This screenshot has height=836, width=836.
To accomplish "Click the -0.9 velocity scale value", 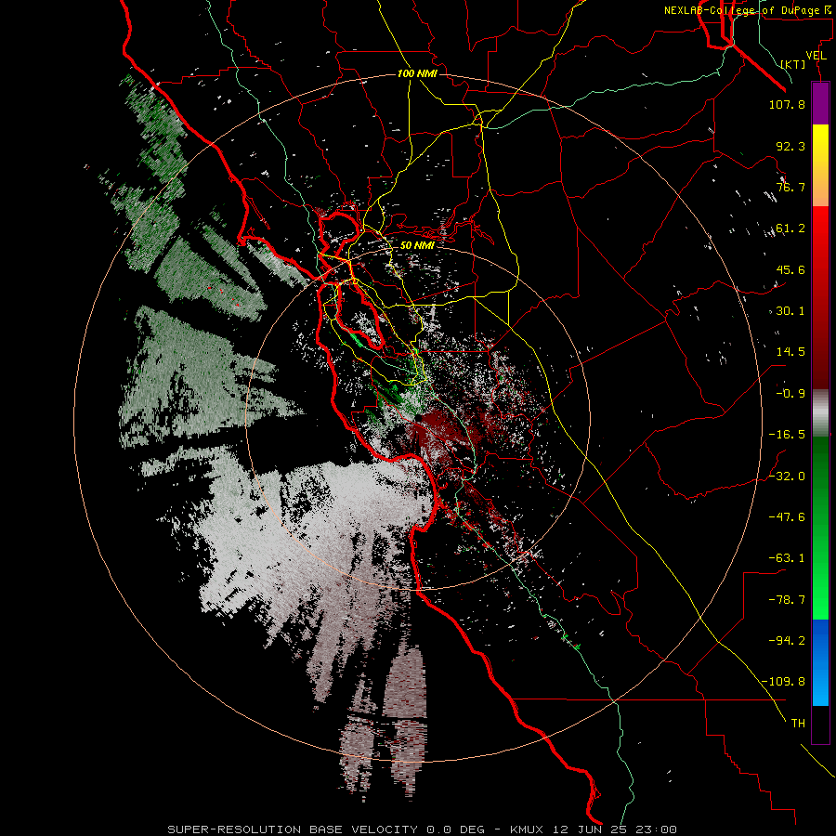I will [790, 394].
